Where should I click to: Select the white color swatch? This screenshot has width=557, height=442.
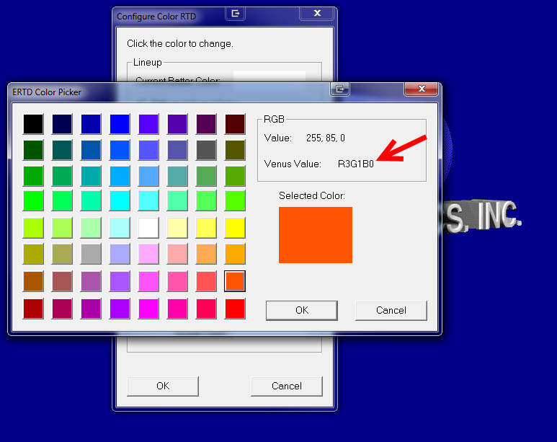coord(148,228)
